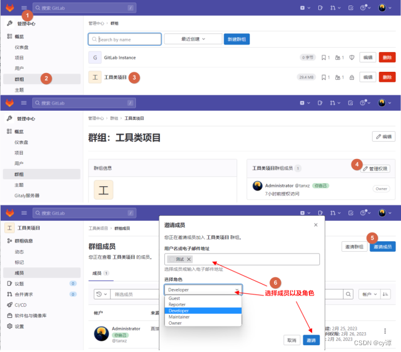The image size is (401, 352).
Task: Click the 管理权限 button
Action: [x=375, y=168]
